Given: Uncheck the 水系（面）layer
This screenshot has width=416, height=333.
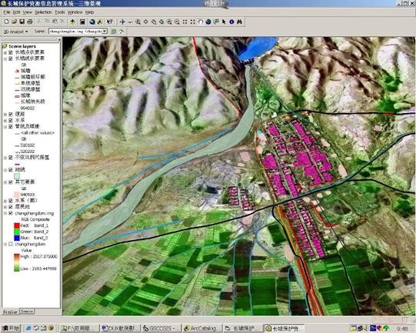Looking at the screenshot, I should pos(11,201).
